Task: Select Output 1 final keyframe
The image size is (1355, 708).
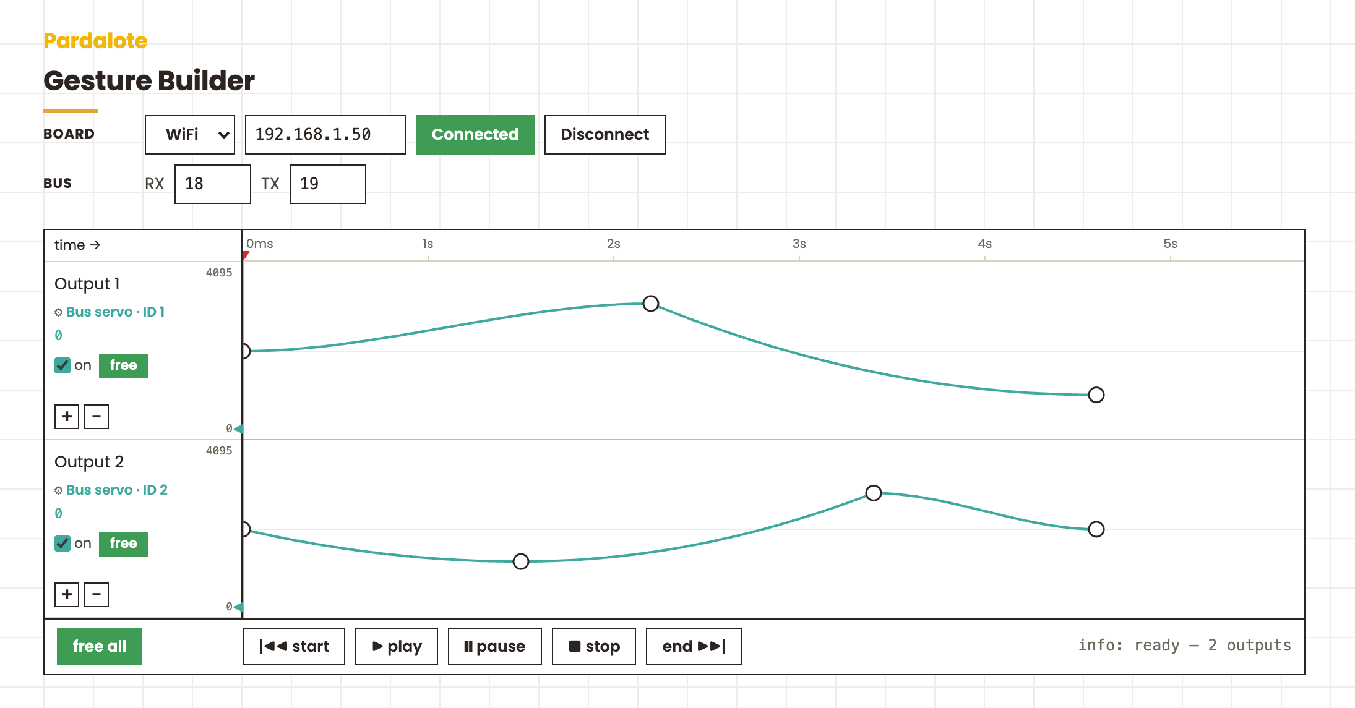Action: click(1096, 395)
